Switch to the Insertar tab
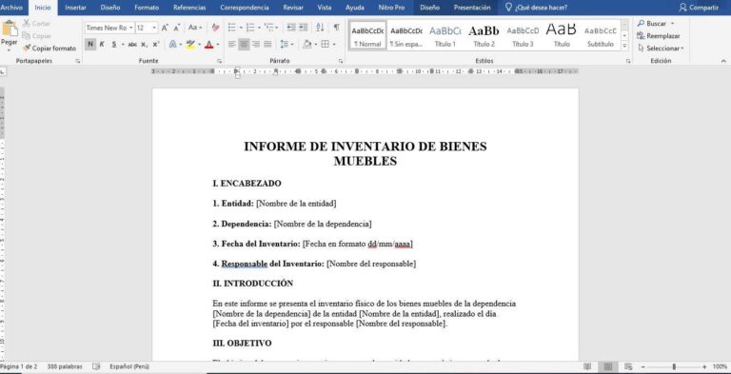The image size is (731, 374). pos(75,8)
